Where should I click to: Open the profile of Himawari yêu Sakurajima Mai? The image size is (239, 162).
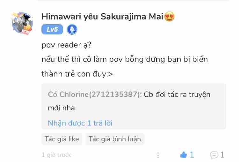pos(102,17)
